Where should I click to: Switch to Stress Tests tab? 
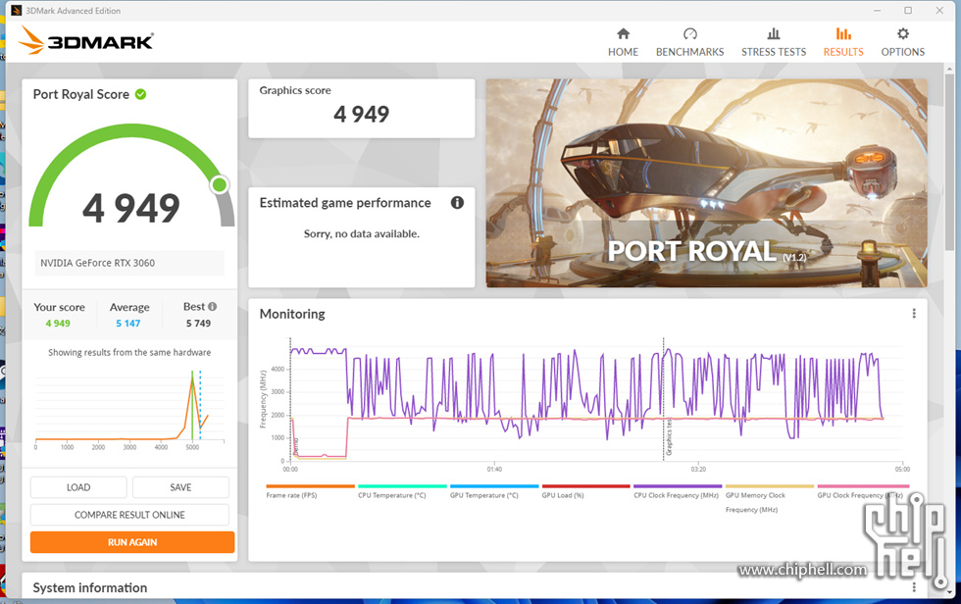(774, 42)
